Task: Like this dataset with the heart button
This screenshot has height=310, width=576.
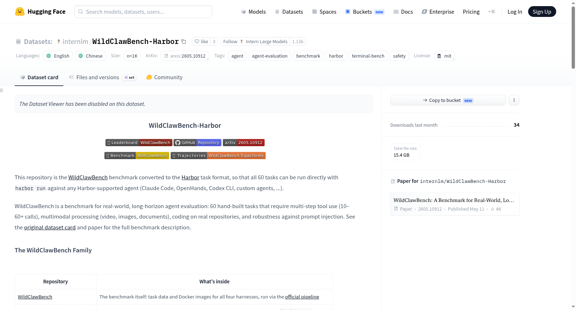Action: 201,41
